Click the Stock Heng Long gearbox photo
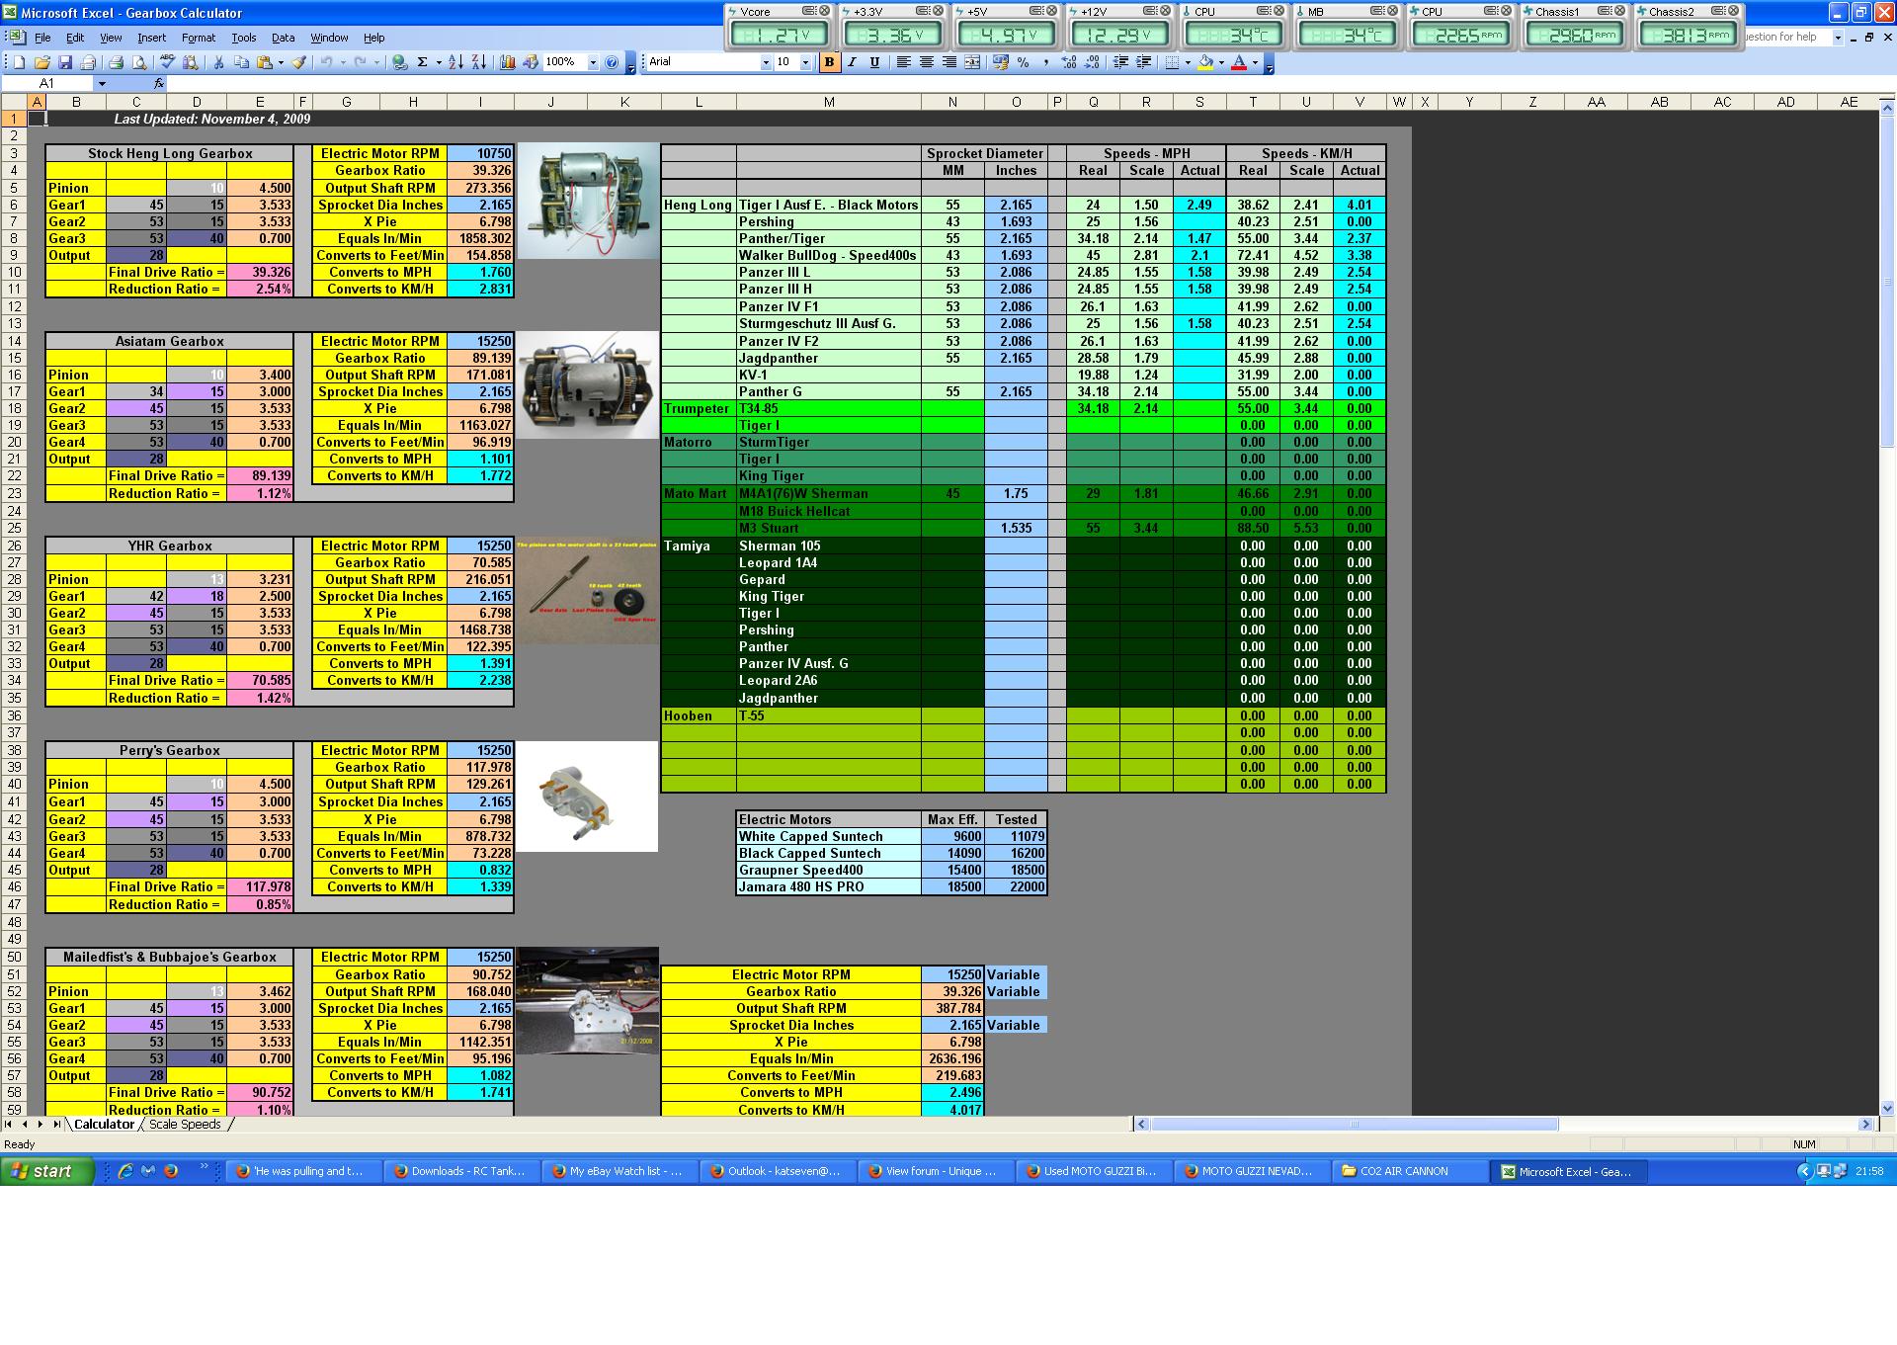Image resolution: width=1897 pixels, height=1345 pixels. (x=587, y=202)
